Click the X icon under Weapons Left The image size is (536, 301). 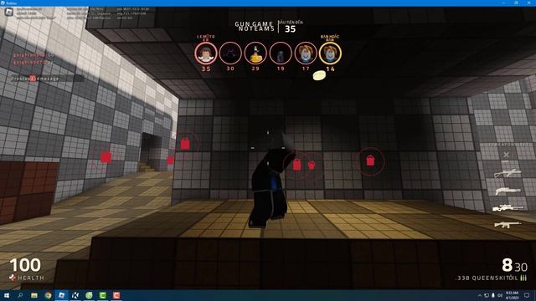[x=506, y=155]
